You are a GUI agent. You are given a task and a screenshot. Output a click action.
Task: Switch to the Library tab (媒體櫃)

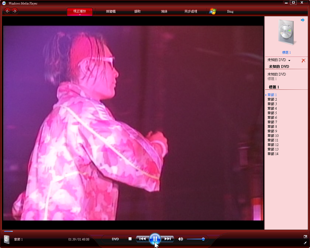(111, 11)
